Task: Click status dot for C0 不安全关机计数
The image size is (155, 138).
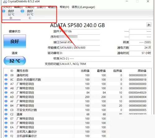Action: 6,110
